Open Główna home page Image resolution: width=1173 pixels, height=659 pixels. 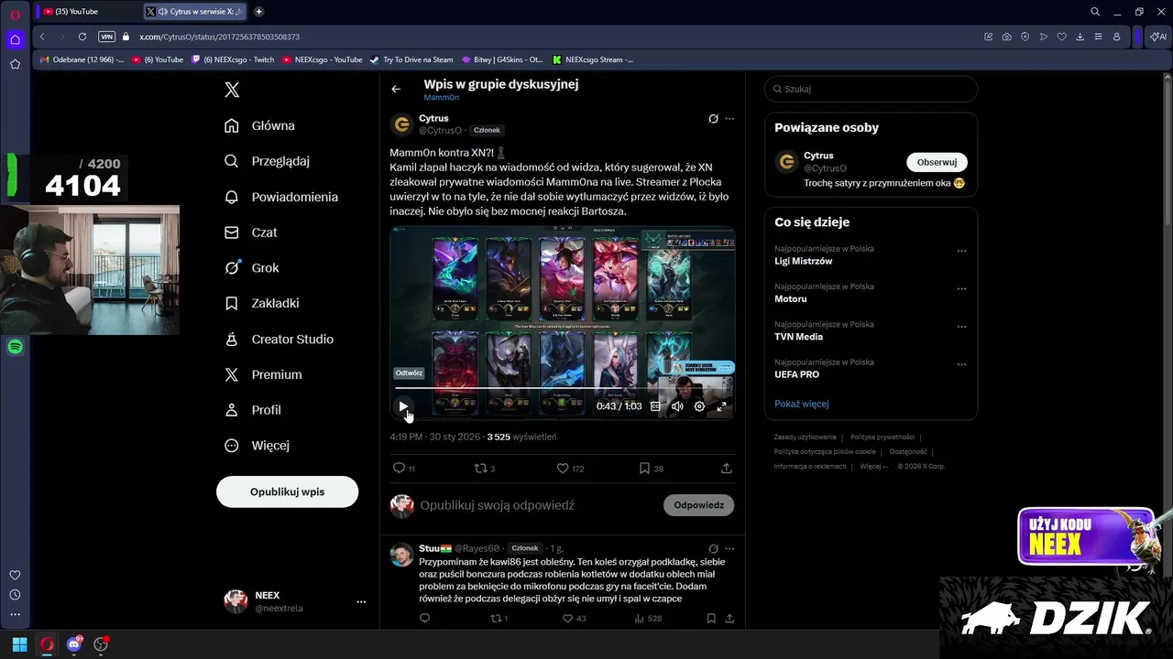(x=260, y=125)
